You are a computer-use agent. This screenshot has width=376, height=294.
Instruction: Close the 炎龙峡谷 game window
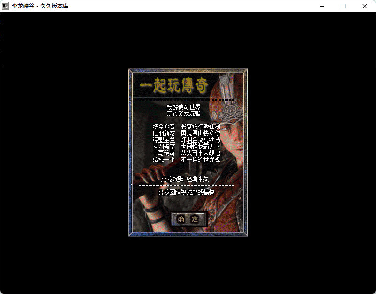pyautogui.click(x=364, y=6)
